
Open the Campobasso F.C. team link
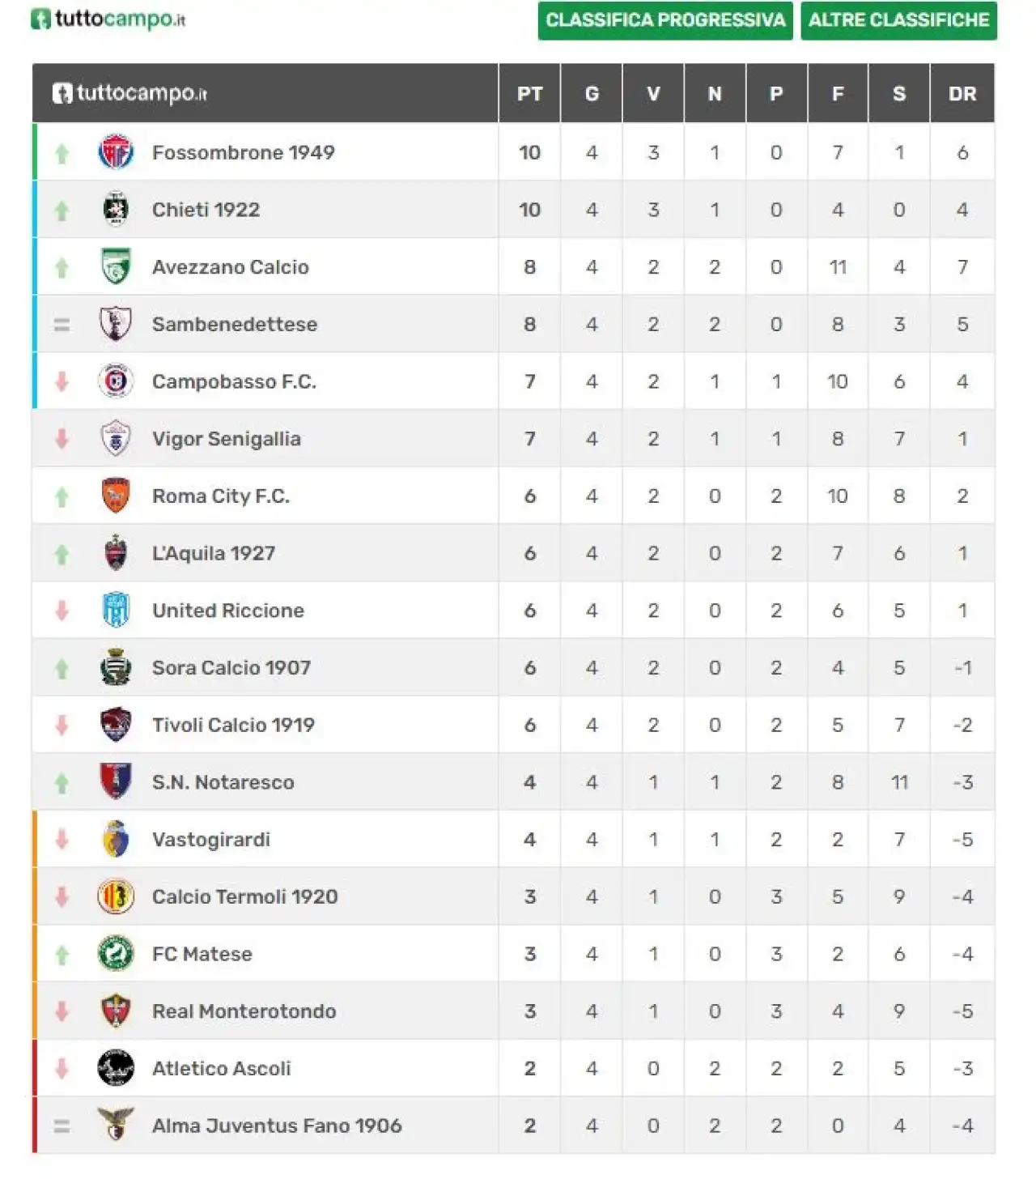[x=234, y=381]
